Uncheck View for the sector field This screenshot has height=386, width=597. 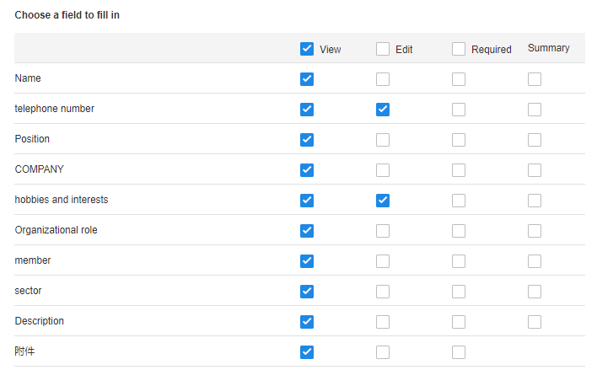pyautogui.click(x=306, y=292)
